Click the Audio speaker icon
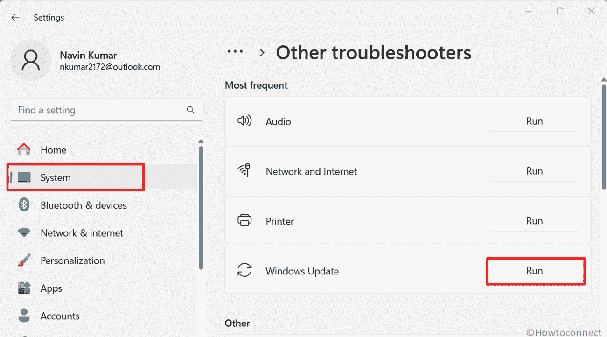 [x=244, y=121]
